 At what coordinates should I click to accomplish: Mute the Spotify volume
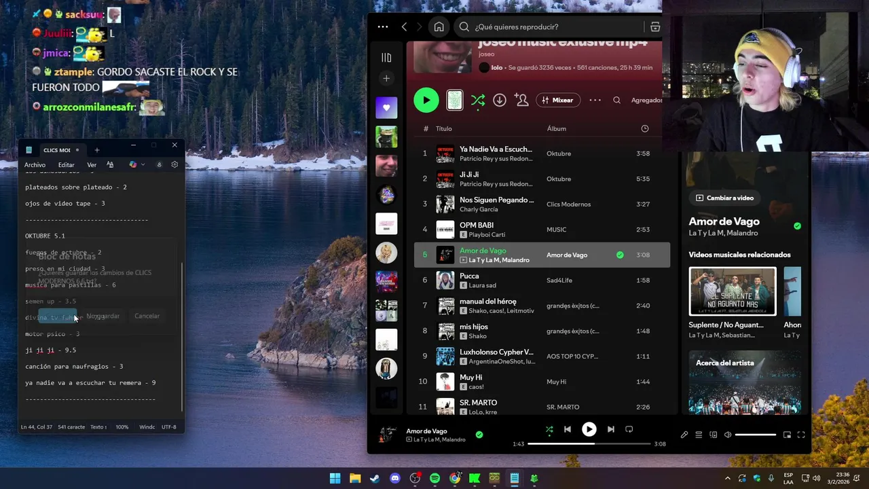point(728,435)
